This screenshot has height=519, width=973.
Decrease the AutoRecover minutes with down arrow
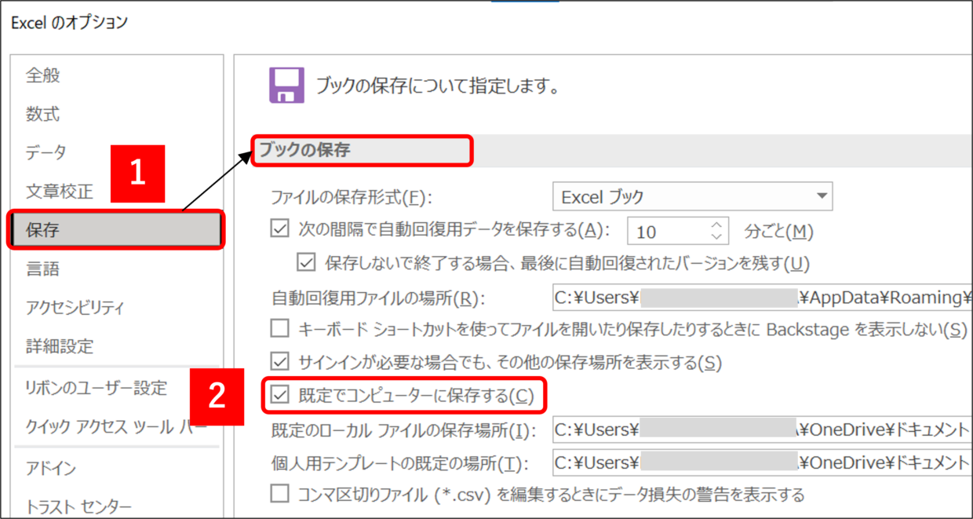click(x=715, y=238)
